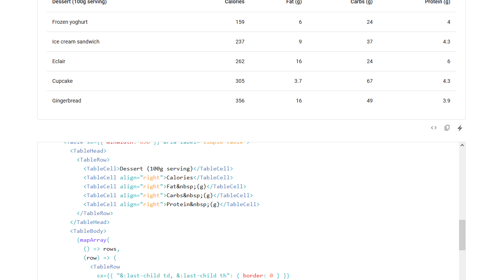Click the Fat&nbsp;(g) code line
The image size is (481, 280).
[x=165, y=186]
